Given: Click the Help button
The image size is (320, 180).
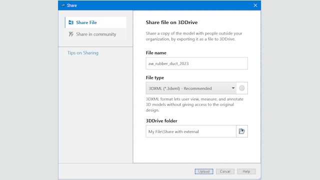Looking at the screenshot, I should [x=246, y=171].
